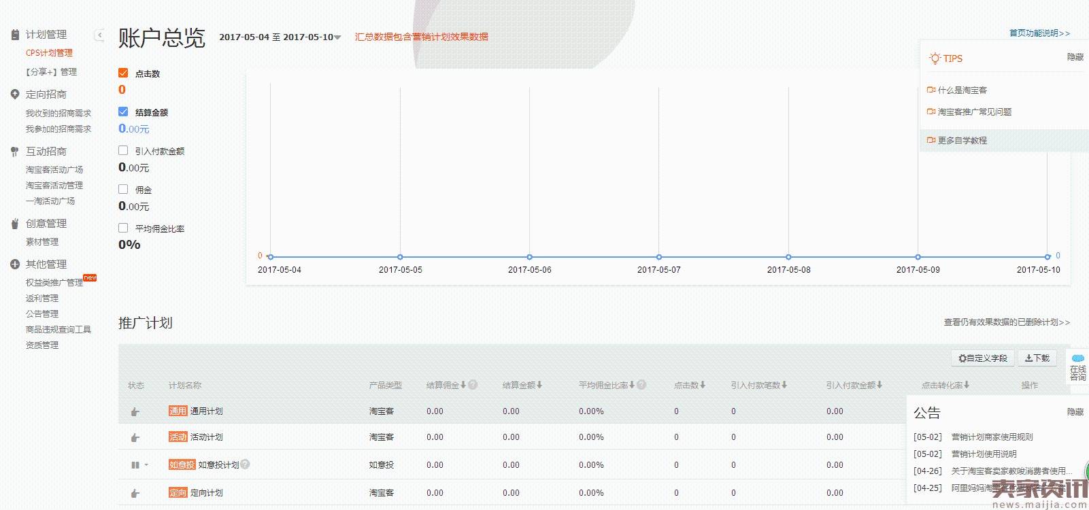
Task: Open 活动计划 plan name link
Action: tap(206, 437)
